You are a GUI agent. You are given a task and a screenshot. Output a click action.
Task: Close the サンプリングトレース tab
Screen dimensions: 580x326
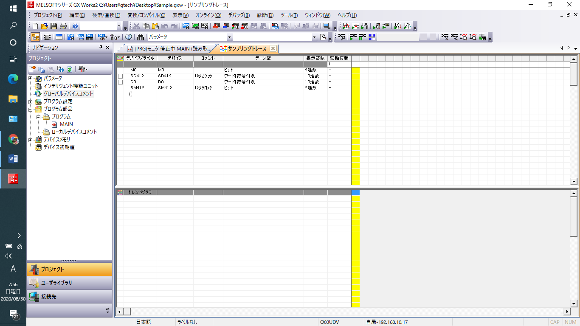pos(273,48)
